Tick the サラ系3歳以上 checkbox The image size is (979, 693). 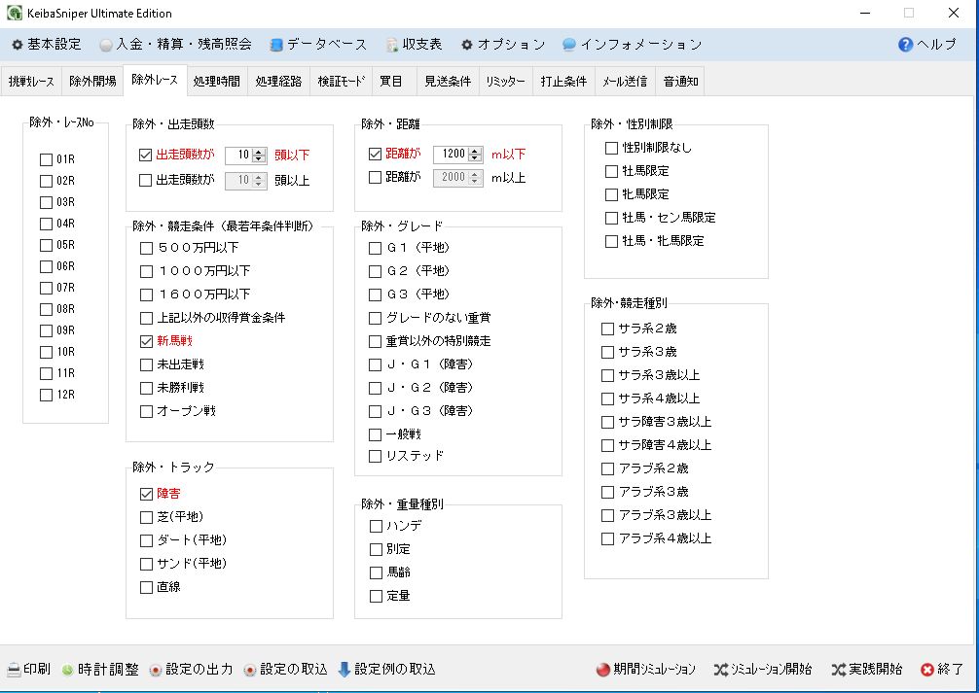pos(607,375)
